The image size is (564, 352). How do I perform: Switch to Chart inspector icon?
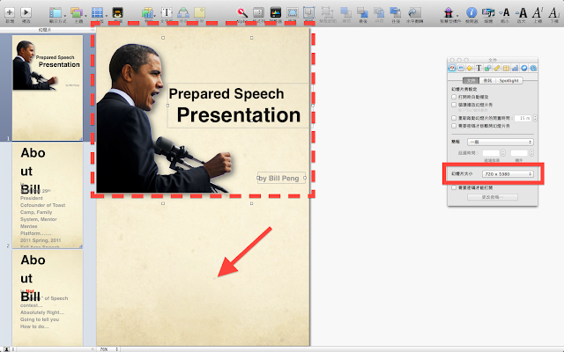pyautogui.click(x=515, y=68)
